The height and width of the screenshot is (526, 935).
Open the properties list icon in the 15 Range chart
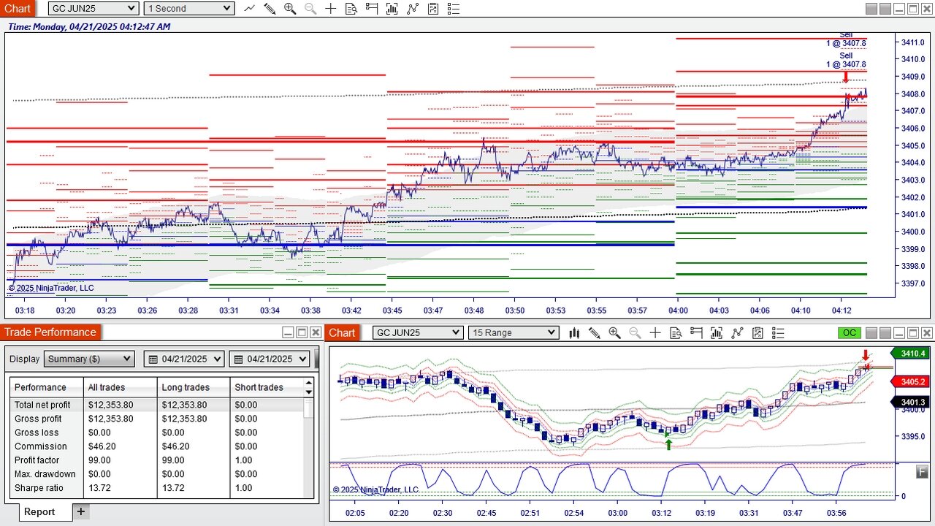[778, 333]
